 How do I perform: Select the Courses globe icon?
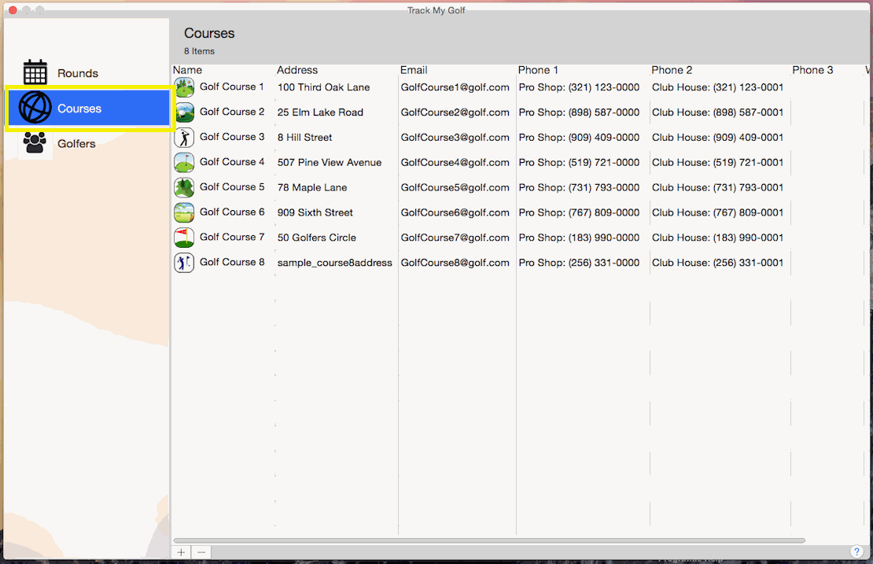click(x=35, y=108)
